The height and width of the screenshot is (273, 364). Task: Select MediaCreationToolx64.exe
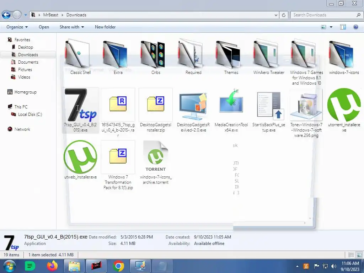231,110
